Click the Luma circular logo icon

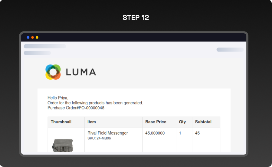[53, 72]
